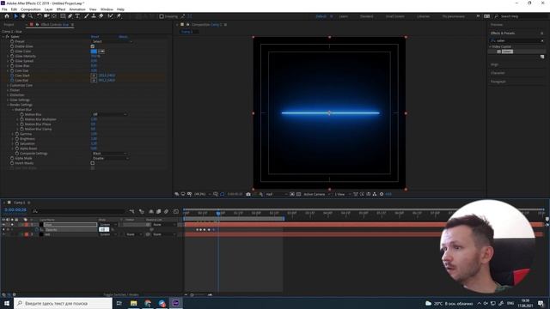Select the Eraser tool
The width and height of the screenshot is (550, 309).
coord(101,16)
